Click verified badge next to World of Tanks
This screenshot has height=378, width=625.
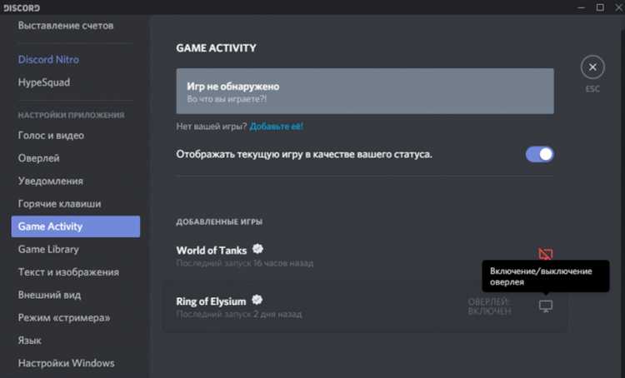257,249
